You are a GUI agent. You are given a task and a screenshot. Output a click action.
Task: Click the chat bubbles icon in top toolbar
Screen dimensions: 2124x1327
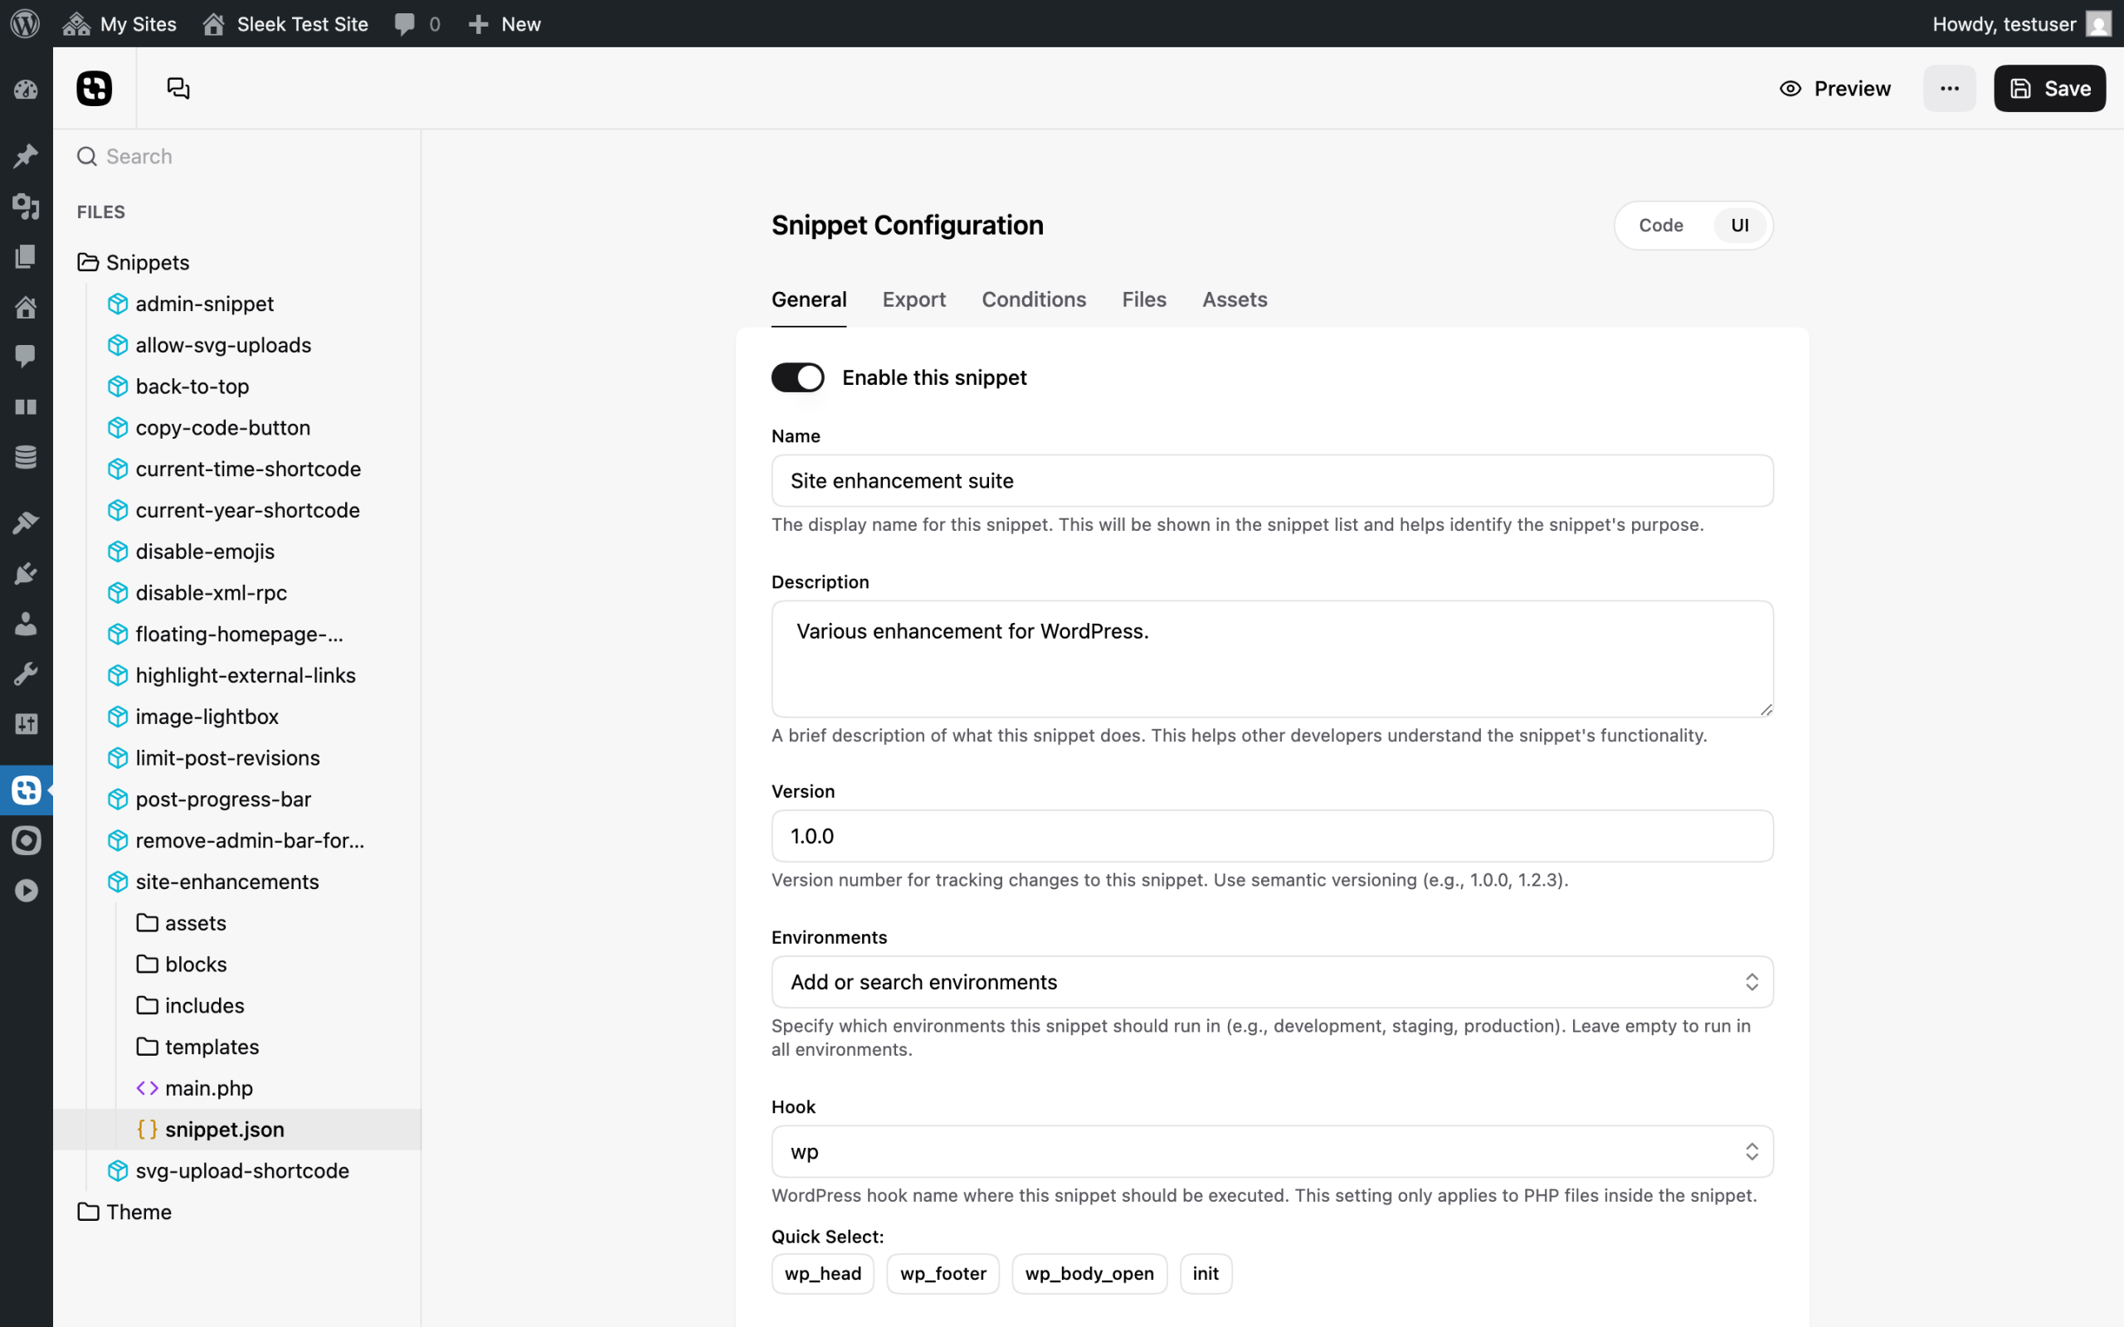[x=178, y=89]
